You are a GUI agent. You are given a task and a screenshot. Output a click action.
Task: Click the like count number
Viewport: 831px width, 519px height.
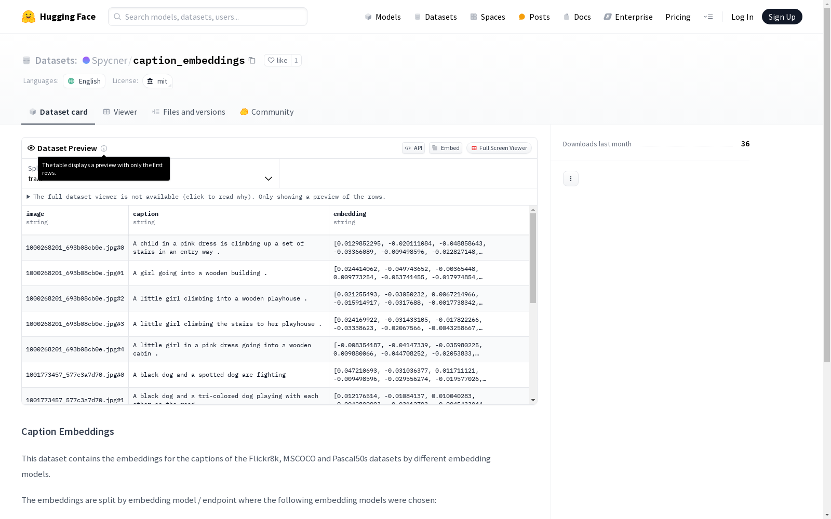[296, 60]
